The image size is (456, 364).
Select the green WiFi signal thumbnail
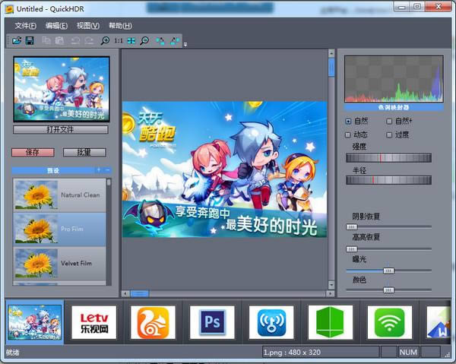click(390, 322)
